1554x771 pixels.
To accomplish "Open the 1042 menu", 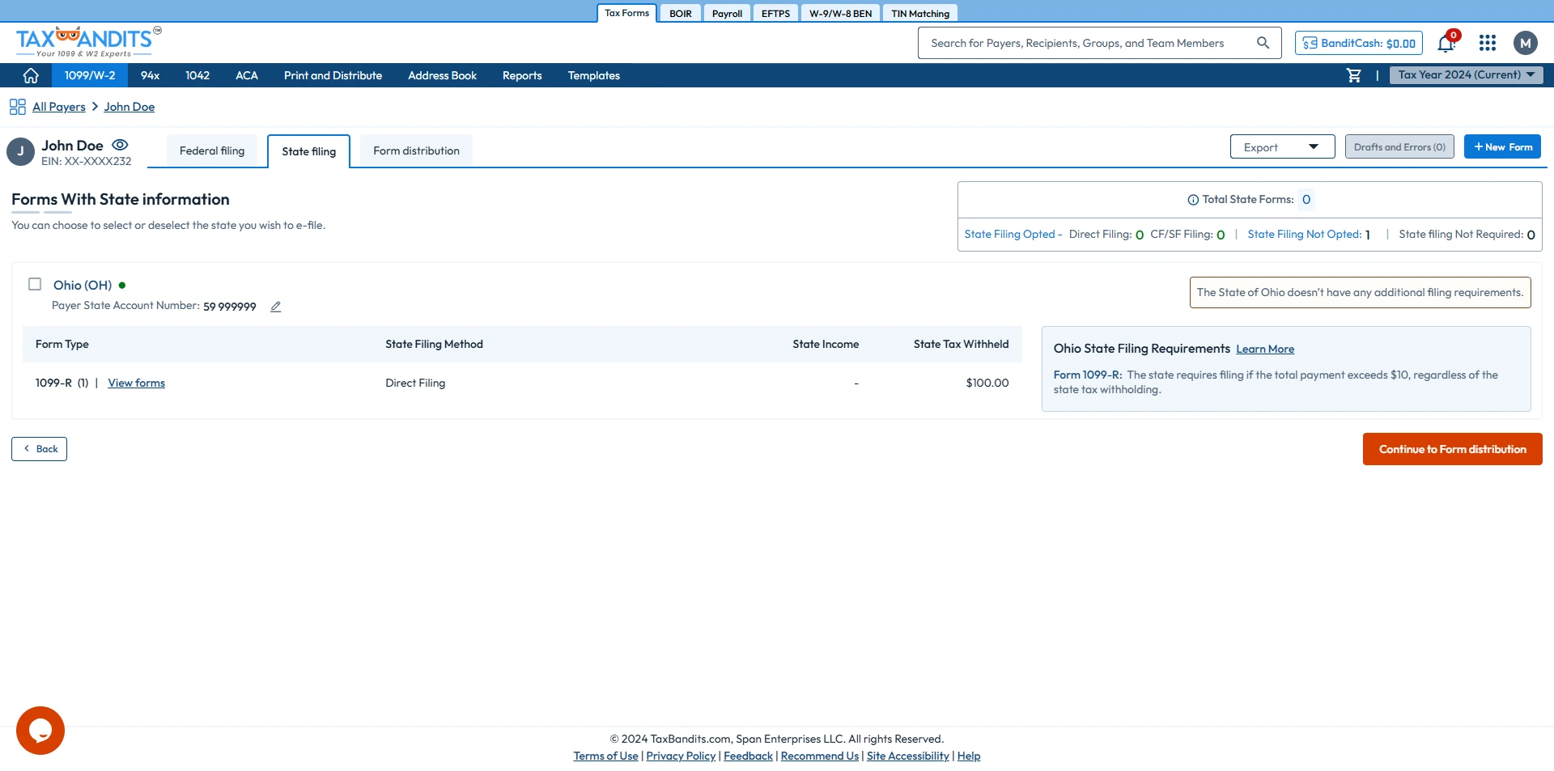I will pyautogui.click(x=197, y=75).
